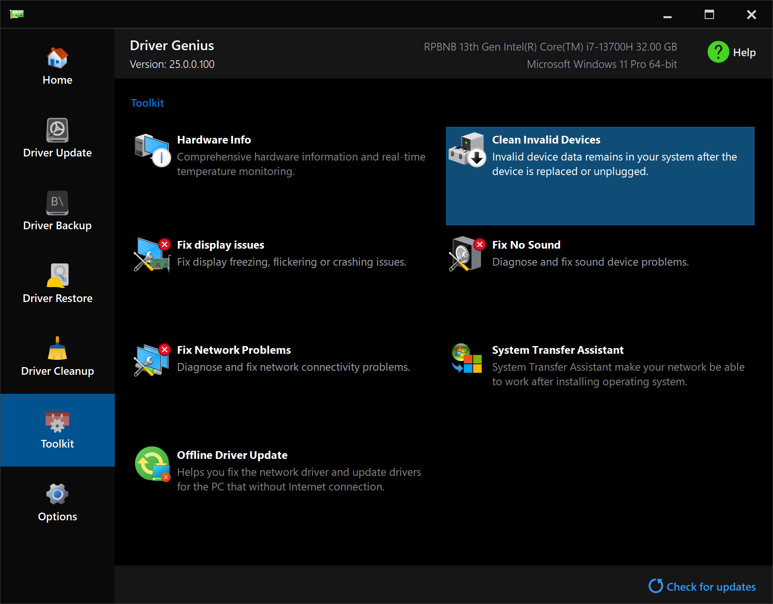
Task: Select Driver Restore in the sidebar
Action: [57, 284]
